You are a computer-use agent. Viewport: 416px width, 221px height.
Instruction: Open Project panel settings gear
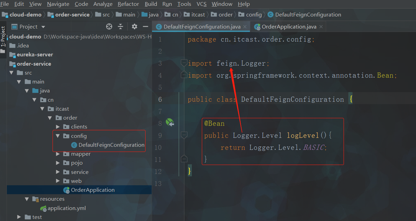[135, 26]
